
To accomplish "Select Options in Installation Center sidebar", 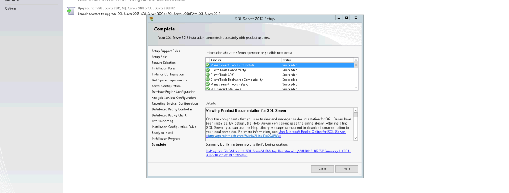I will click(x=10, y=8).
